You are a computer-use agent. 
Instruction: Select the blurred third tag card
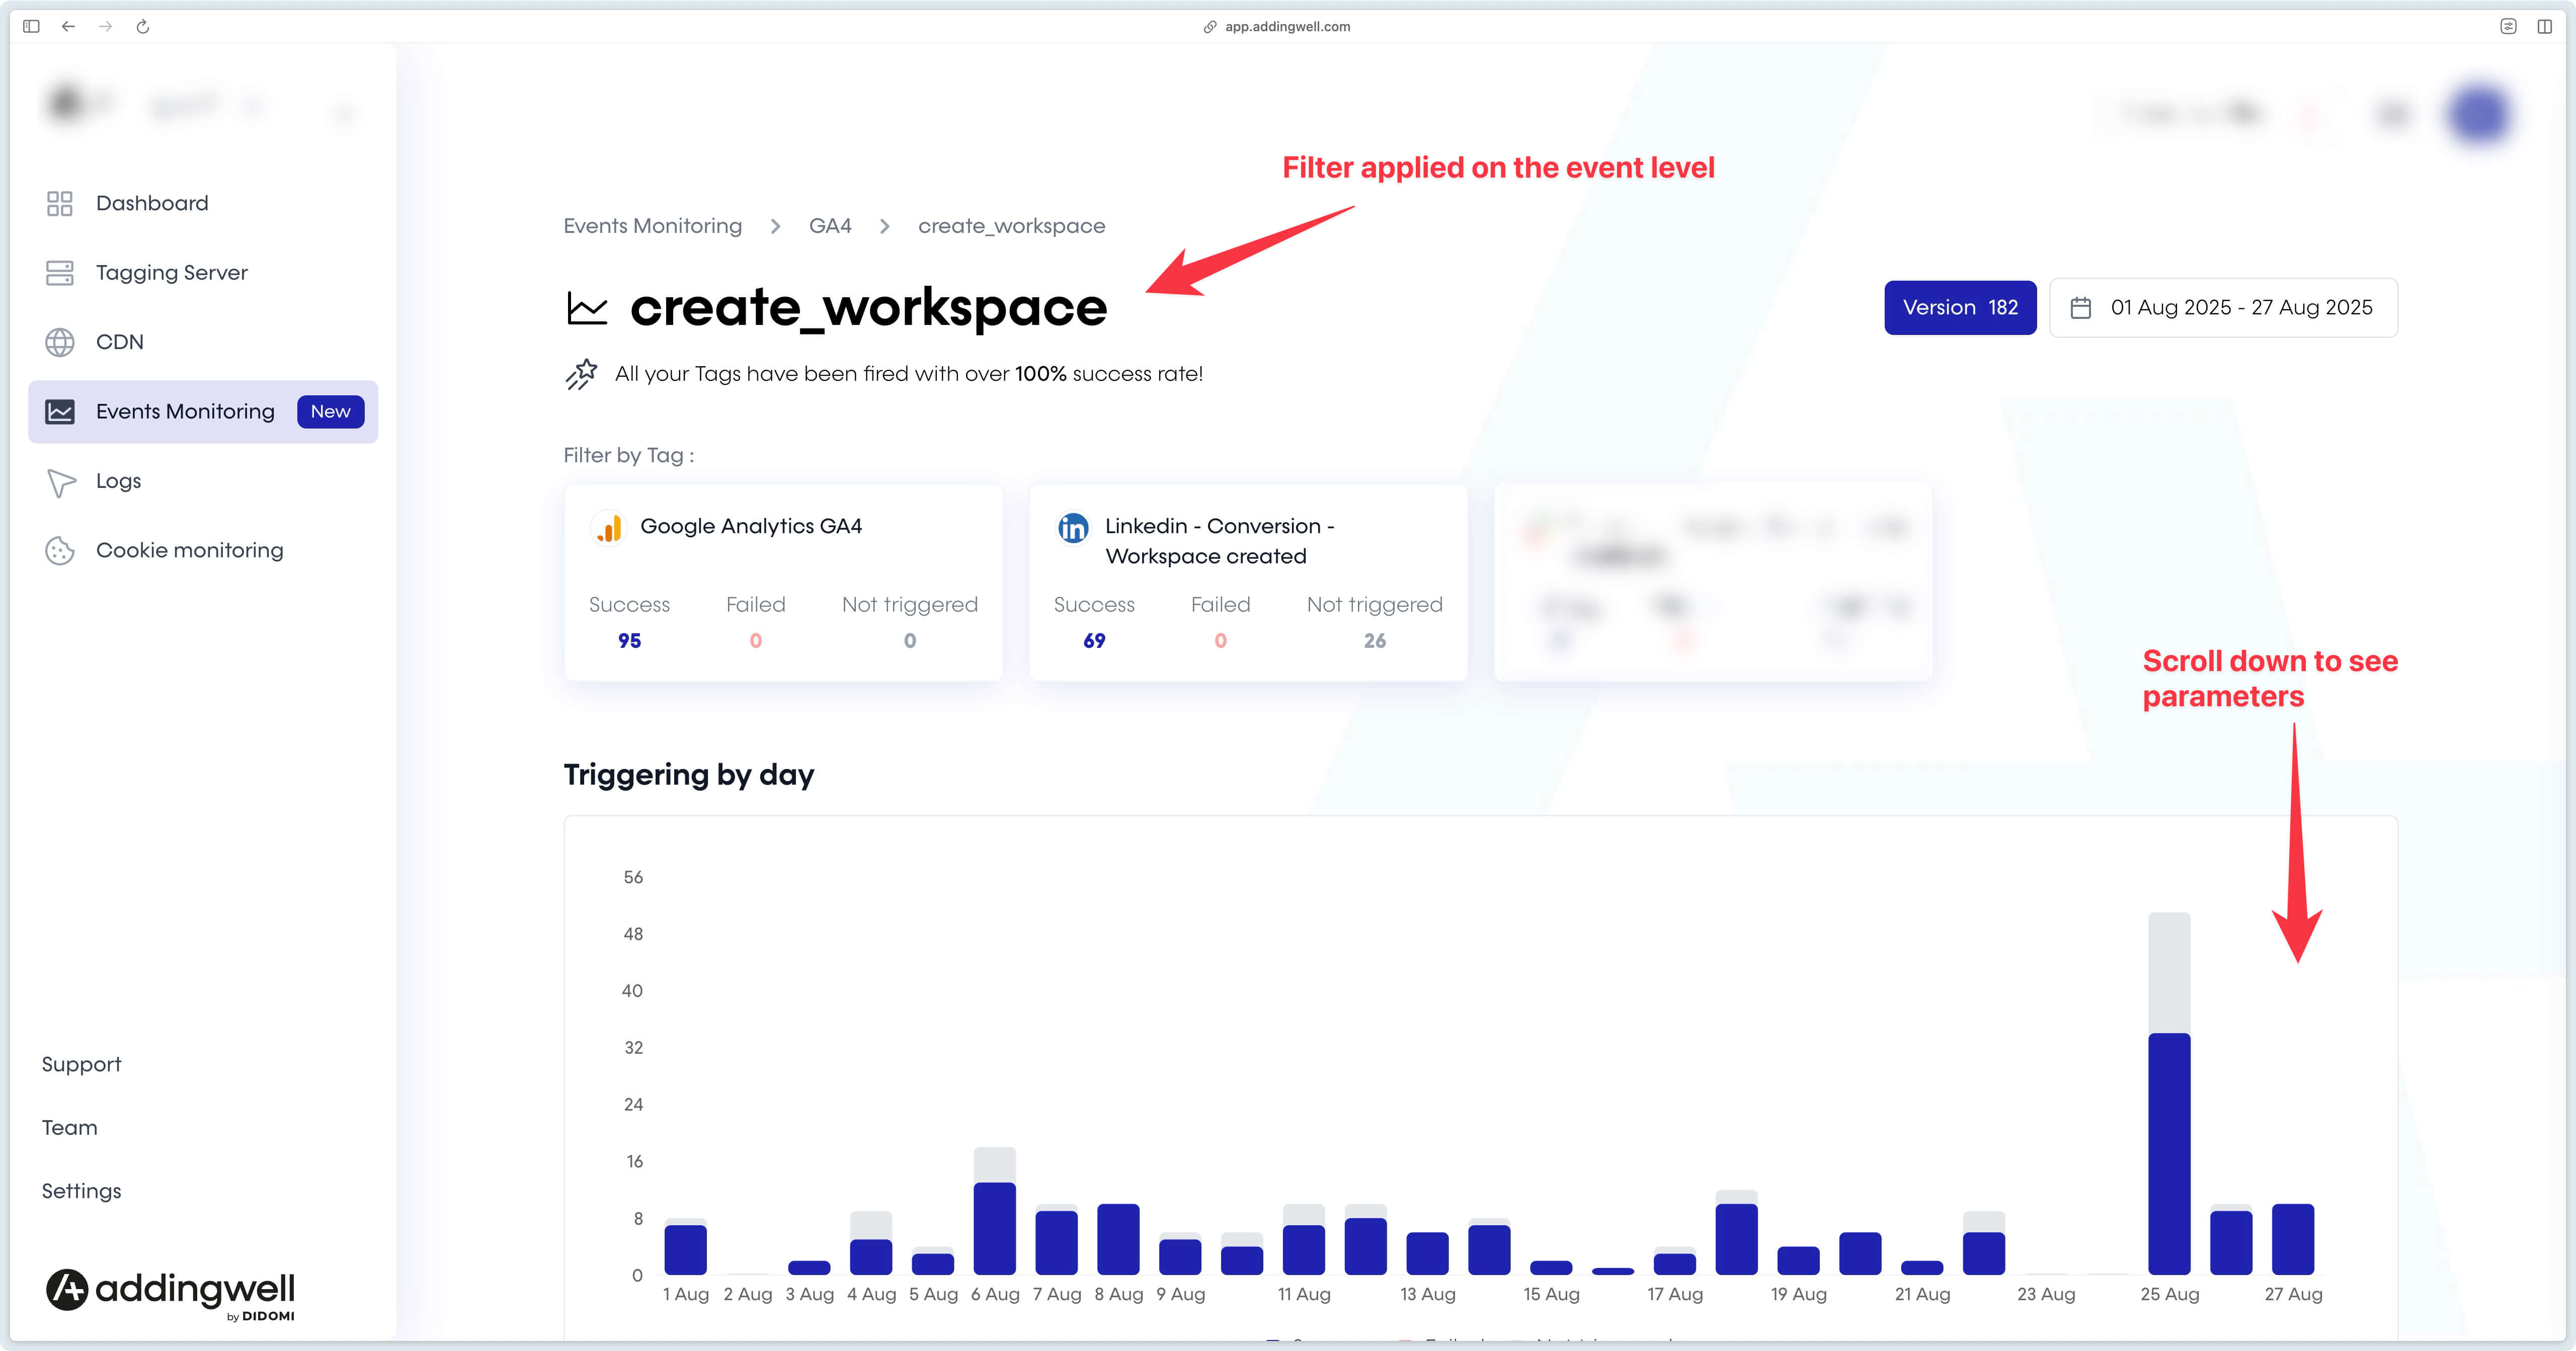1713,583
